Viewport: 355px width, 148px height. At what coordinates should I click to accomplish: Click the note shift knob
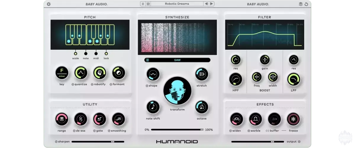(x=153, y=107)
